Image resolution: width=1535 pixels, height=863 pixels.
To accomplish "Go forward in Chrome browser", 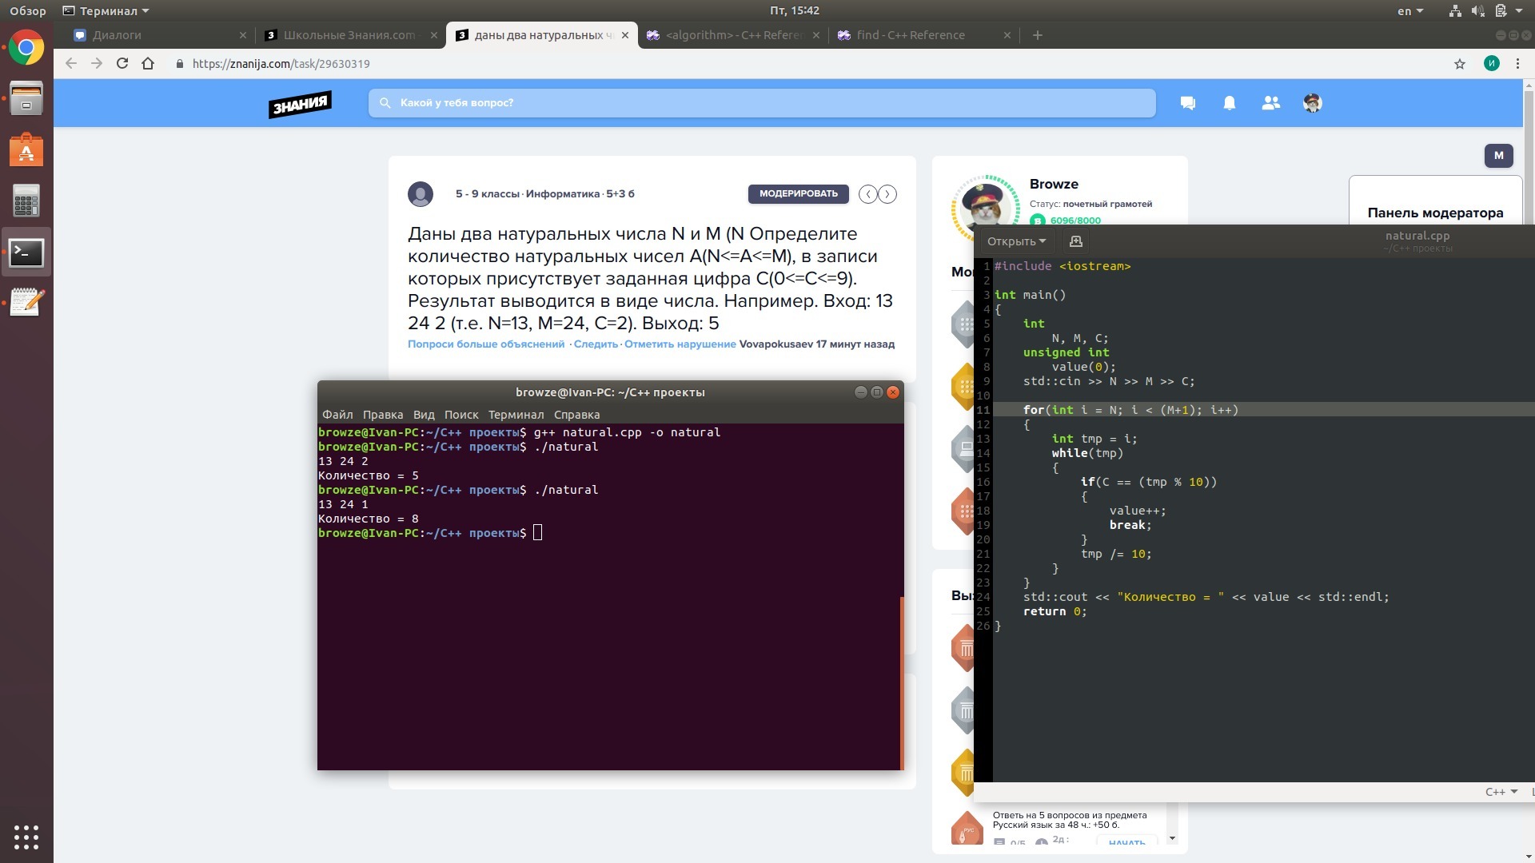I will click(x=97, y=64).
